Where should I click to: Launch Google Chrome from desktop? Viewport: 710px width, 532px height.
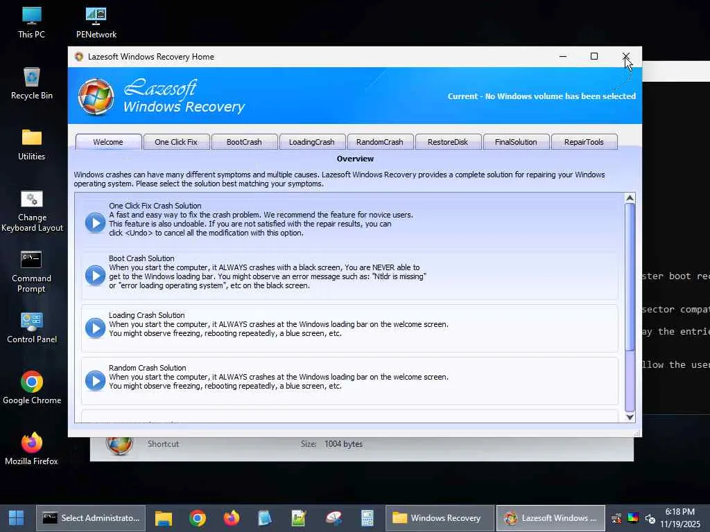[32, 388]
